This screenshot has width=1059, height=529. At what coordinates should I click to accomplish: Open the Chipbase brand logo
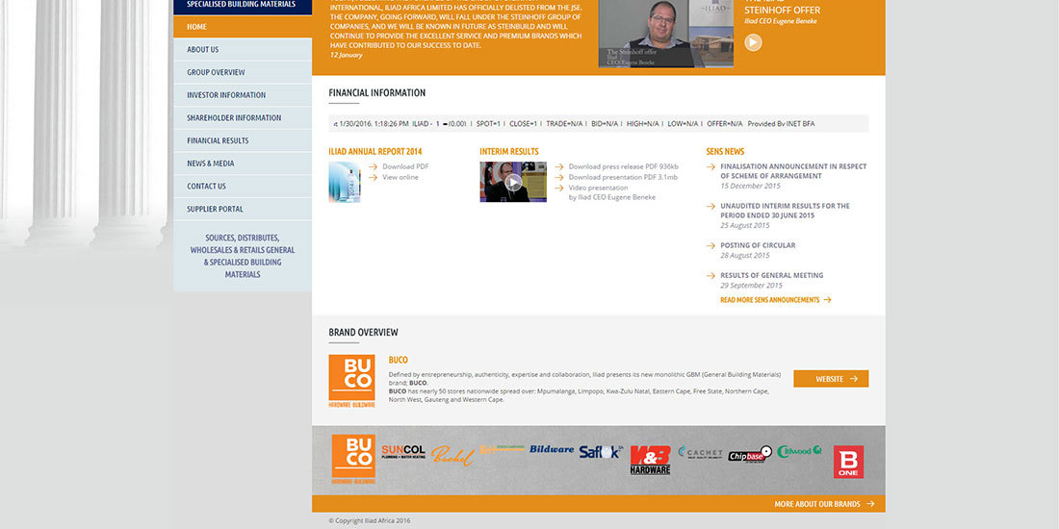(750, 455)
